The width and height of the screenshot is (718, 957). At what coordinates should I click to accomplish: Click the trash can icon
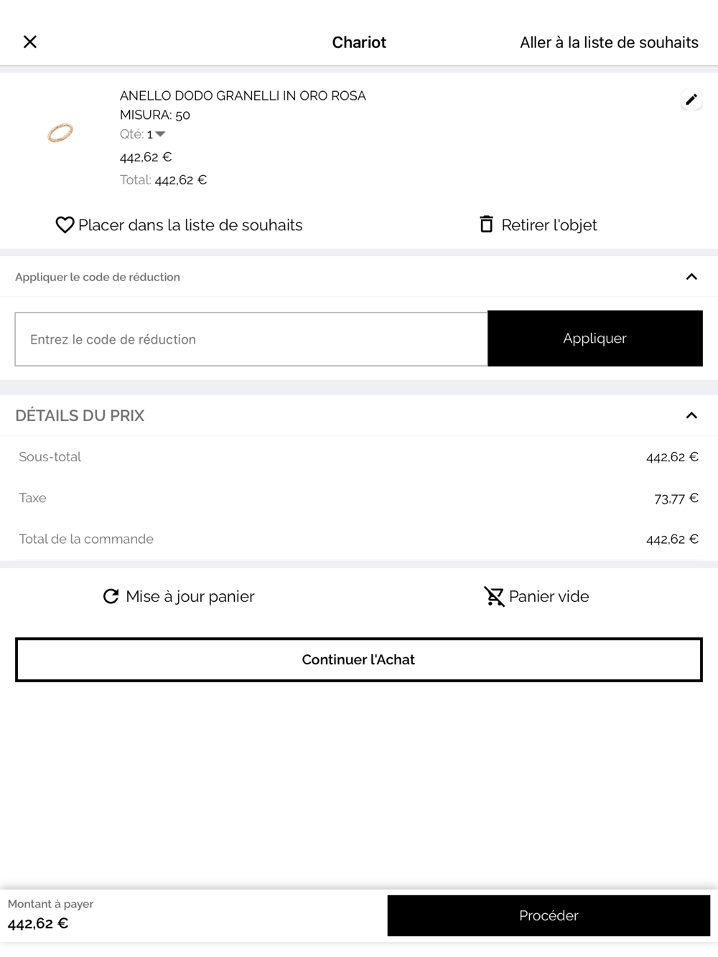tap(486, 225)
